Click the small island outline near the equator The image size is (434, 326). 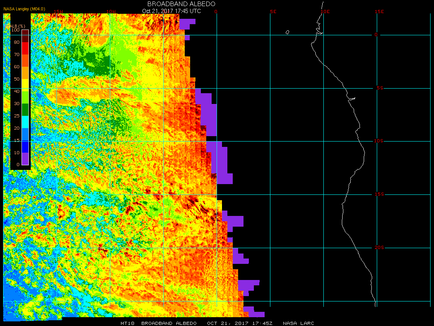[x=287, y=32]
